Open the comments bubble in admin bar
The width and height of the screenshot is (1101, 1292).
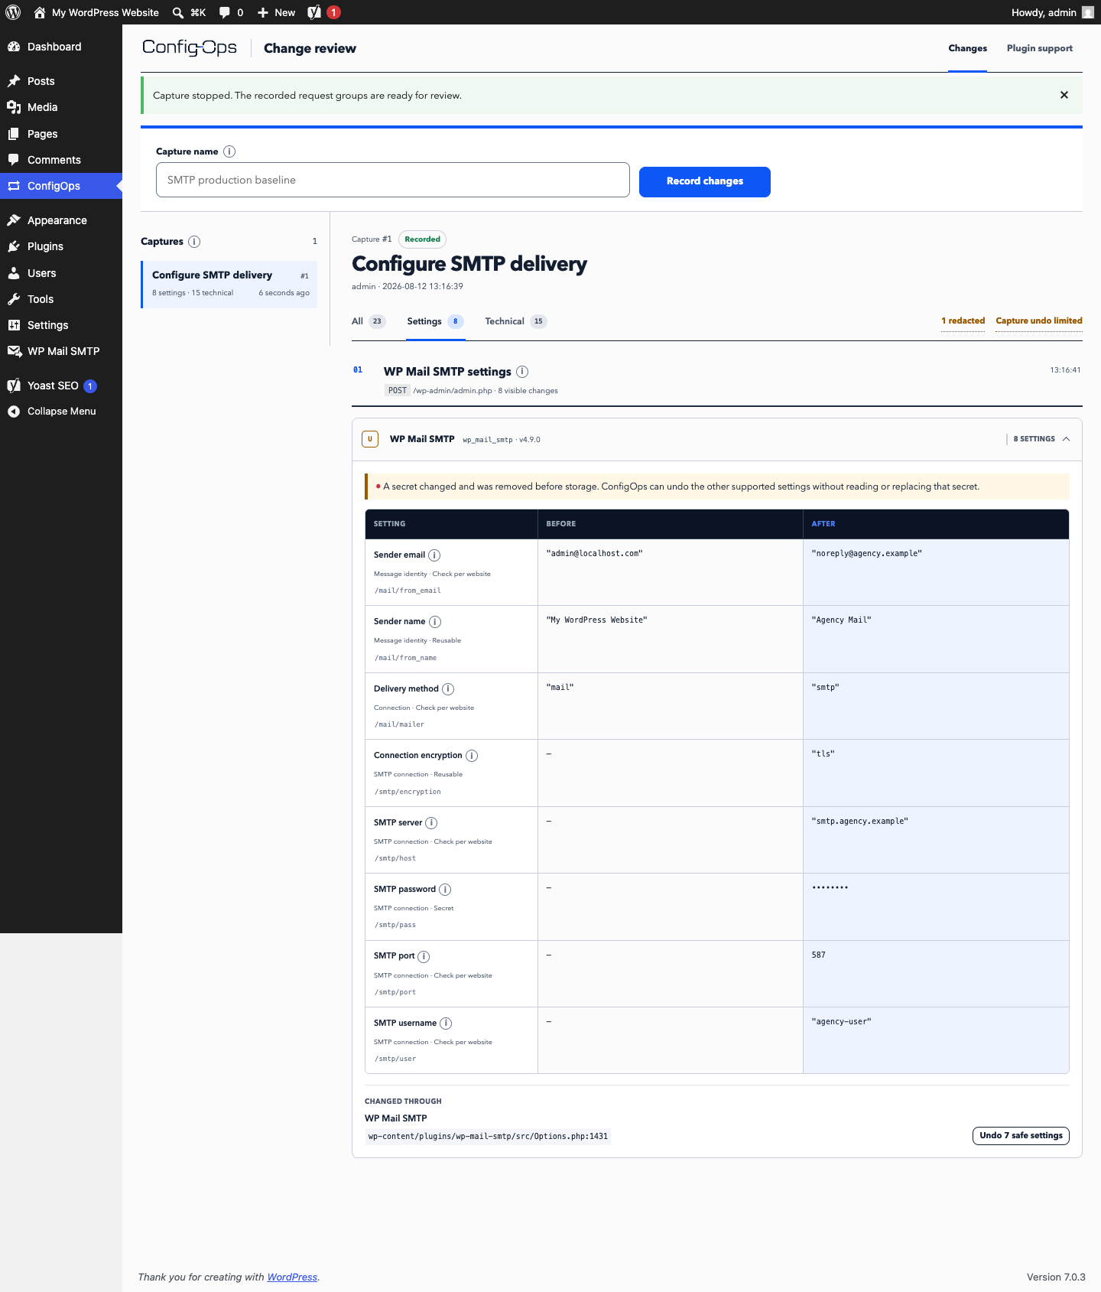coord(231,12)
